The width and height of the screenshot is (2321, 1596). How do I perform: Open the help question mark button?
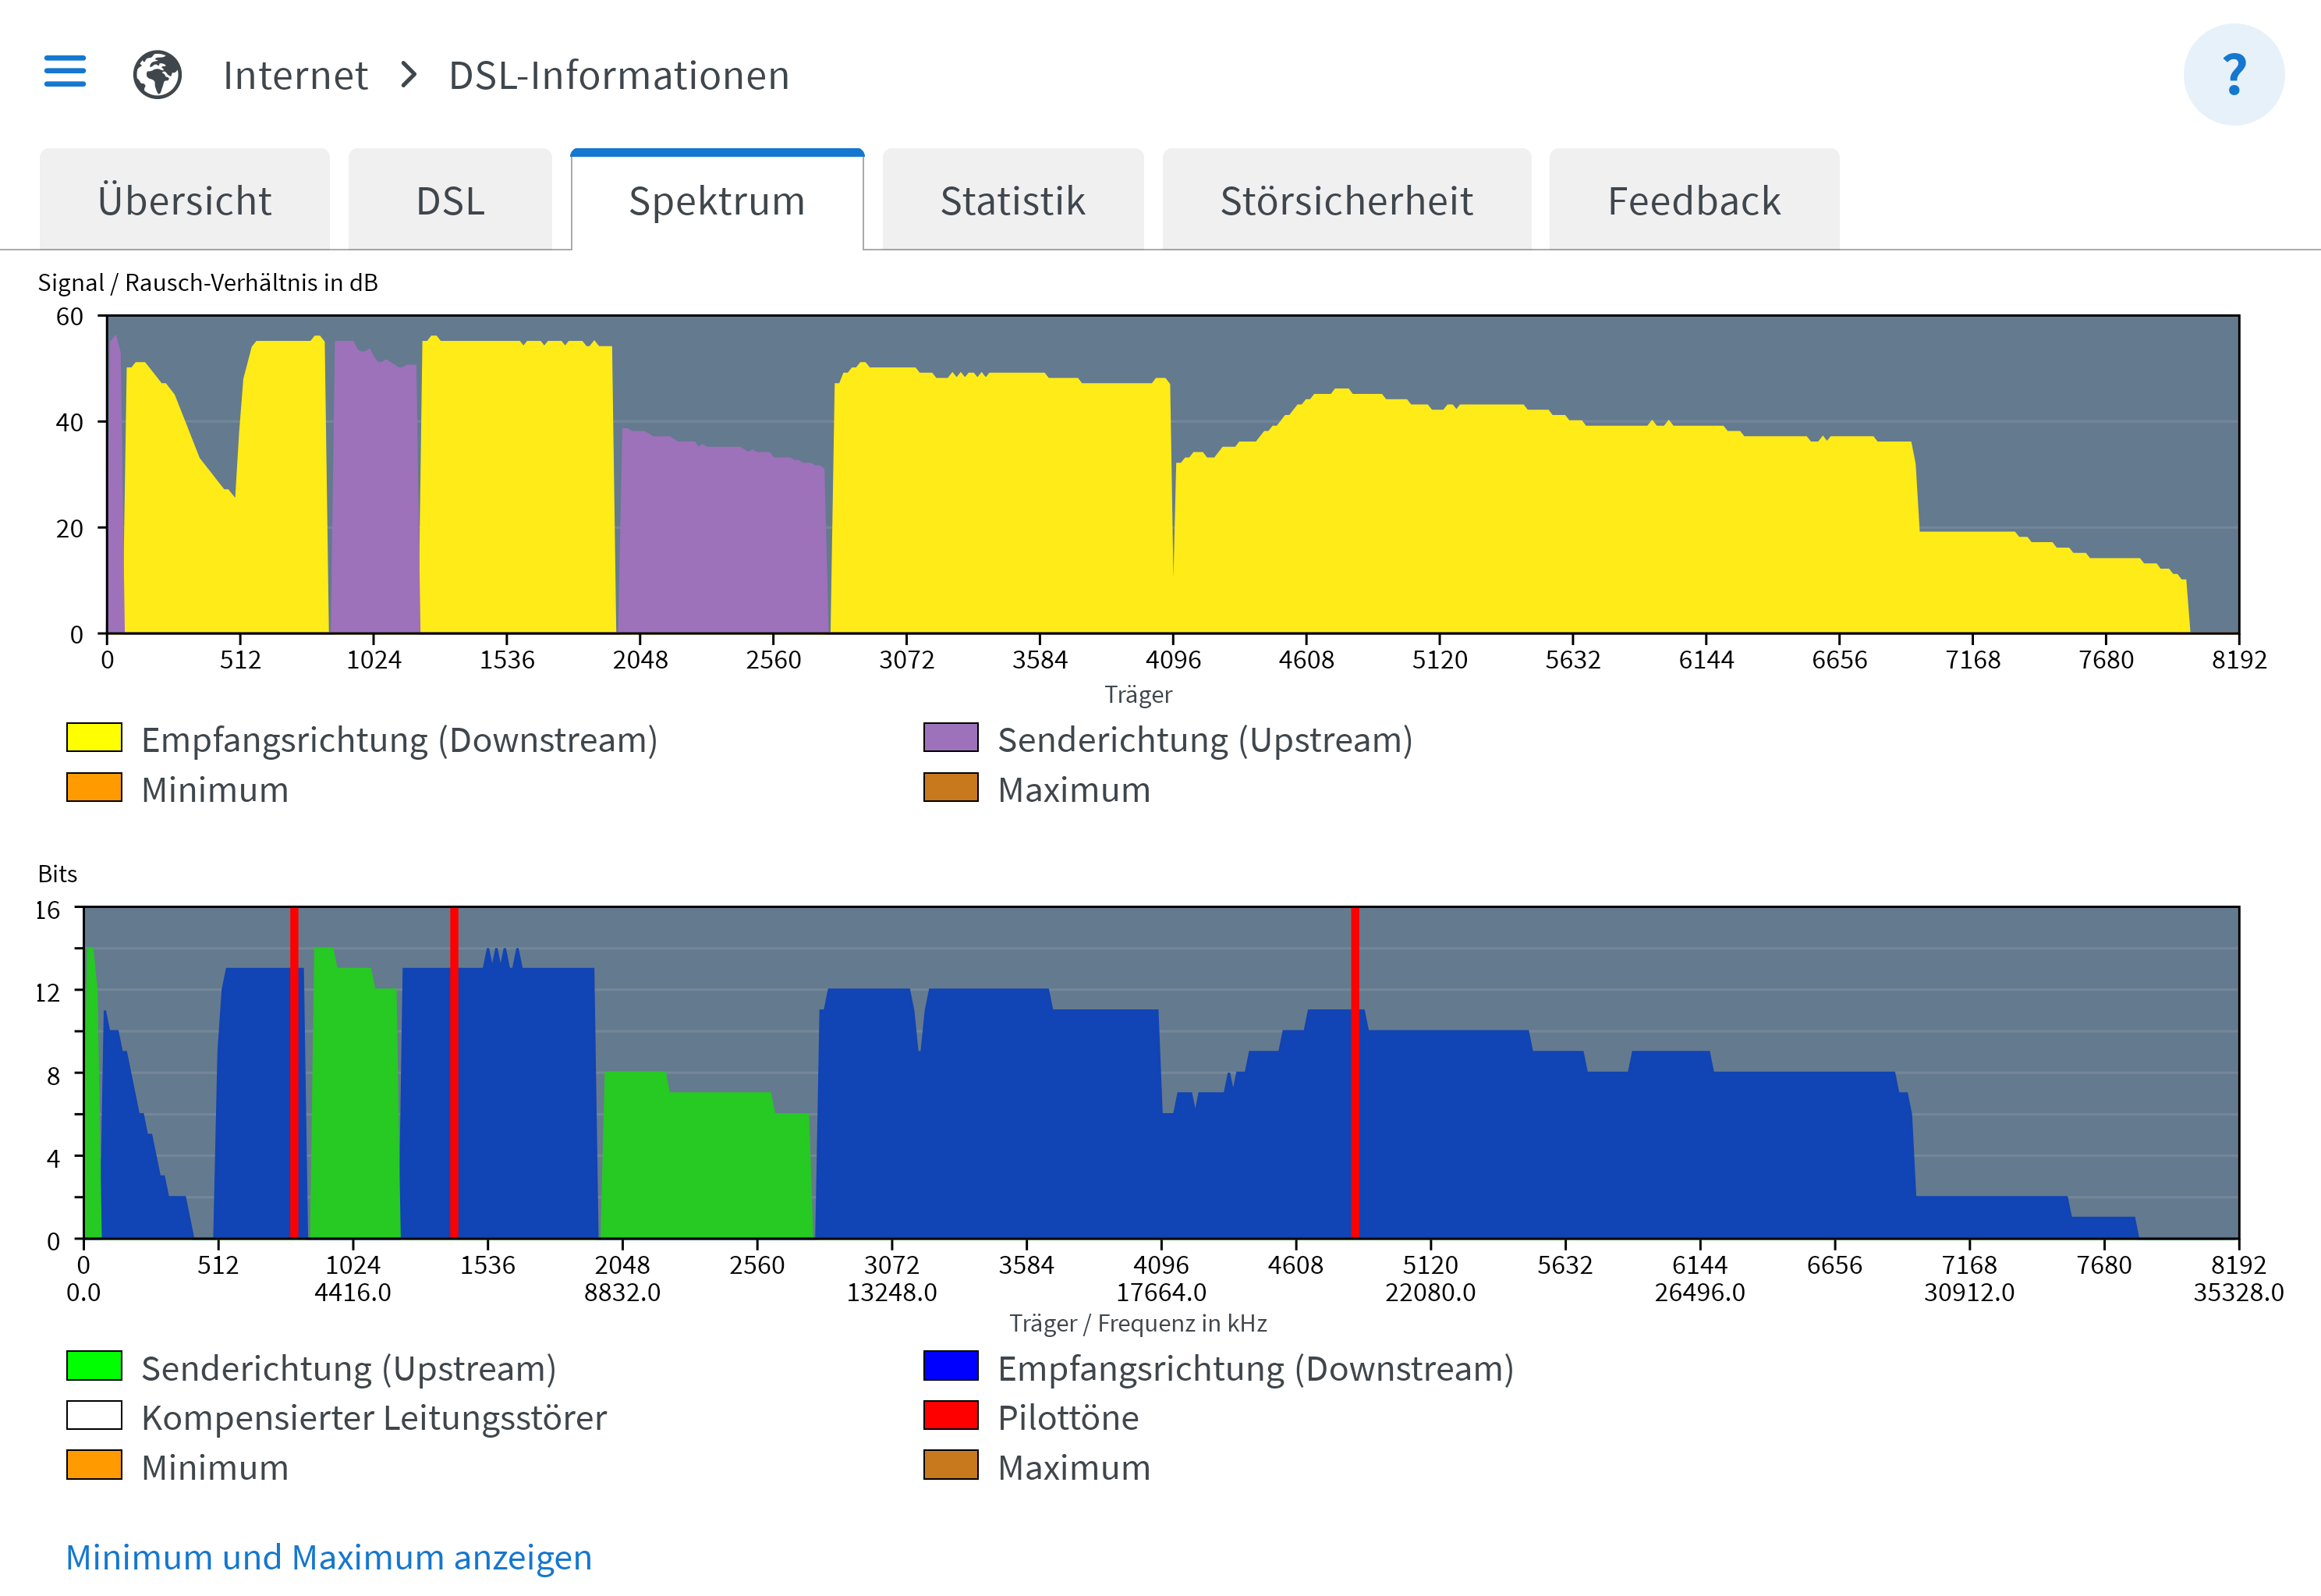(2232, 75)
